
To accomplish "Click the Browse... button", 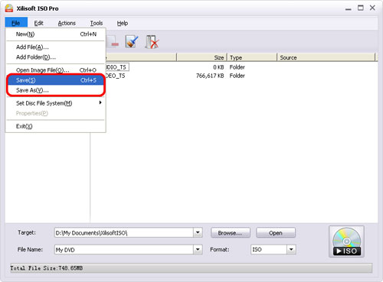I will click(x=231, y=233).
